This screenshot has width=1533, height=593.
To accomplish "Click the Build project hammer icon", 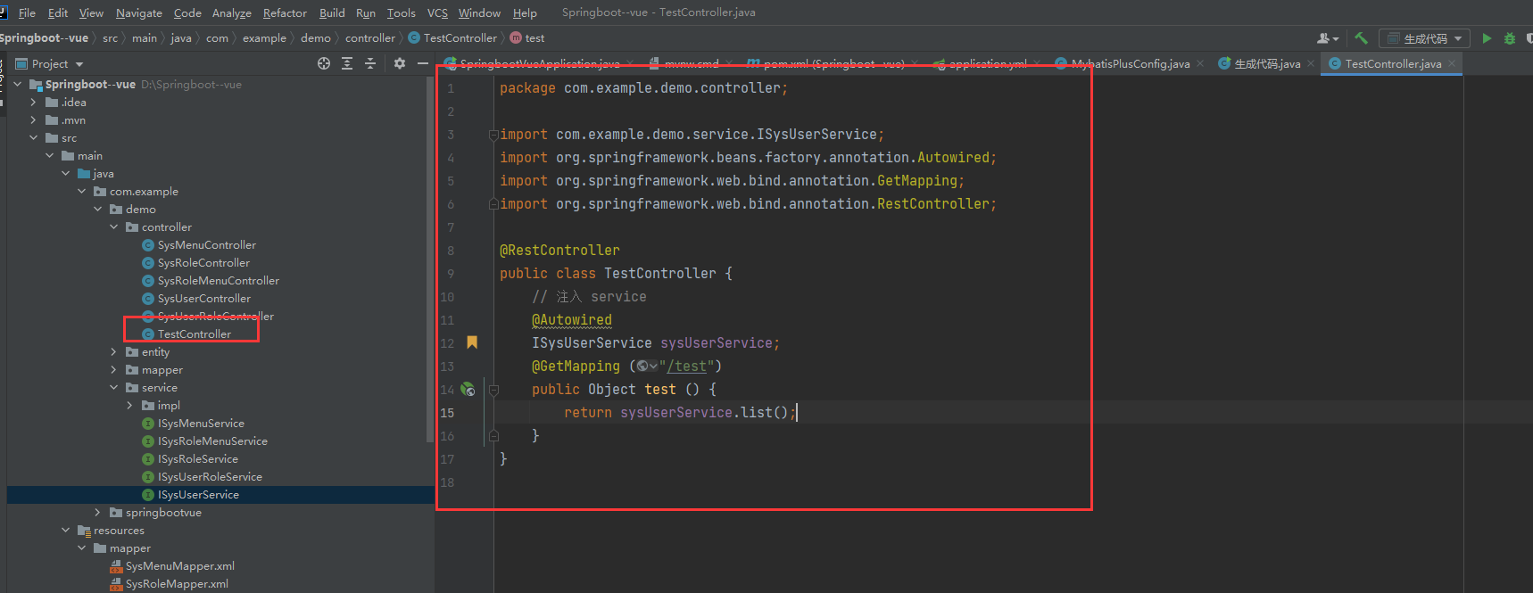I will pos(1361,38).
